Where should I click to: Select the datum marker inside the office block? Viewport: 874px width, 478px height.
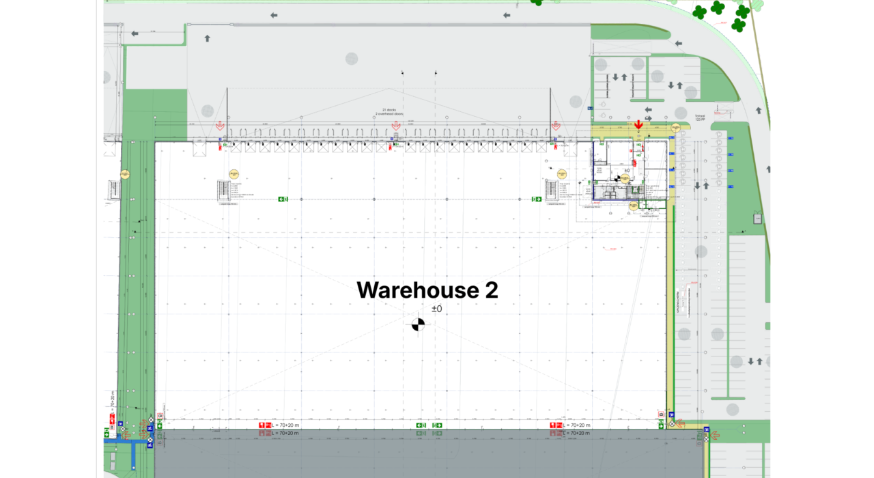coord(618,178)
